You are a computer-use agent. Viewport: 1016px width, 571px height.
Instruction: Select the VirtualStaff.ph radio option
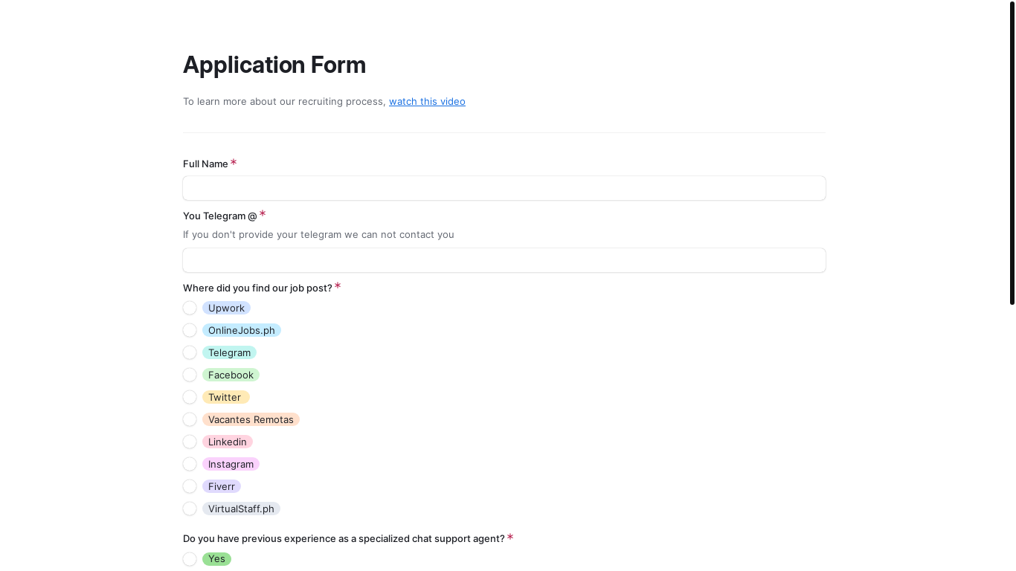(x=190, y=509)
